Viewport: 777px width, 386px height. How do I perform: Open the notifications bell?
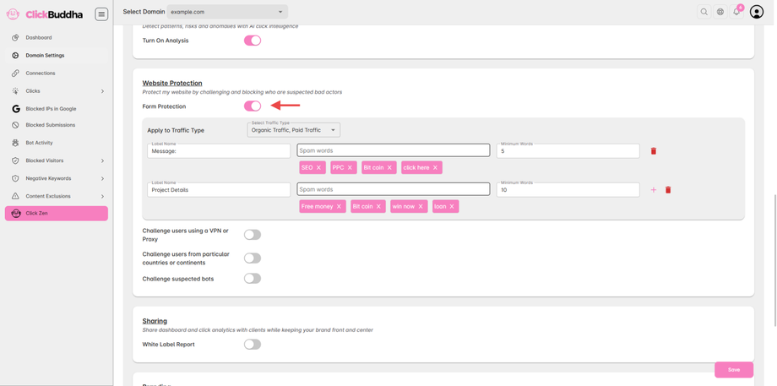(736, 12)
